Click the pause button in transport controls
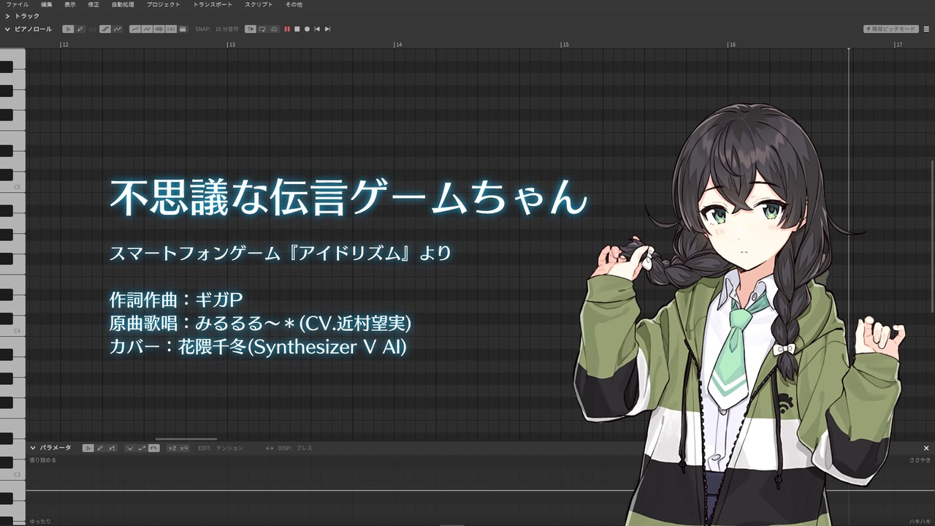 pyautogui.click(x=287, y=29)
